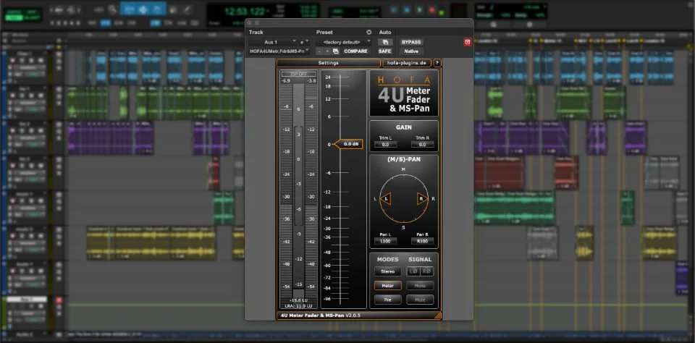Click the orange corner grip of plugin footer
Image resolution: width=695 pixels, height=343 pixels.
click(437, 316)
